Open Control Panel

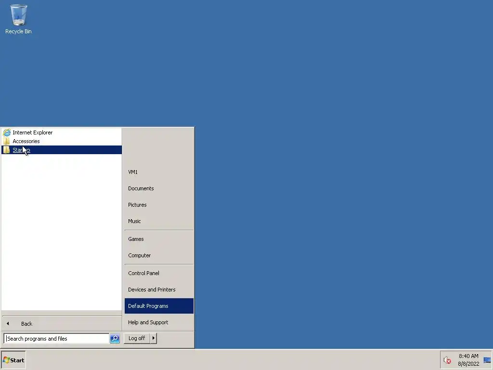pos(159,273)
